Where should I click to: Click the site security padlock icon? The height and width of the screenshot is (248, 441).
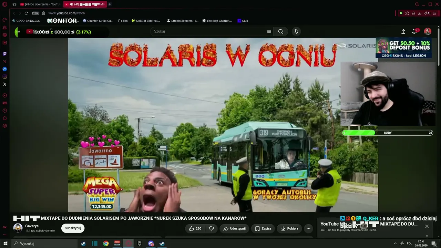click(43, 13)
